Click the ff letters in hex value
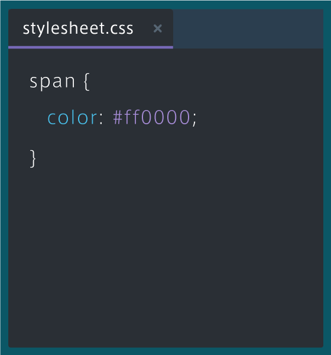Image resolution: width=331 pixels, height=355 pixels. 132,117
